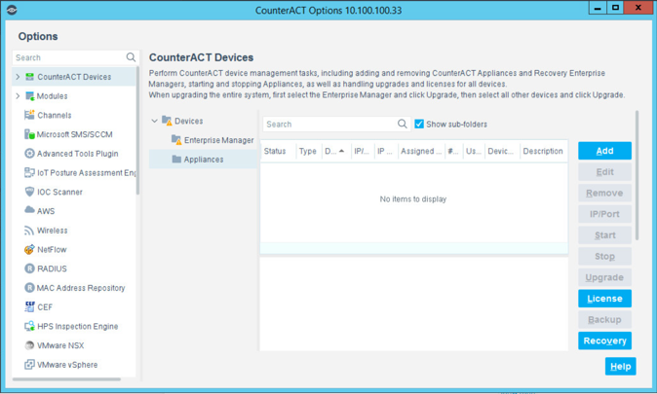Click the main panel vertical scrollbar
Screen dimensions: 657x394
[637, 175]
